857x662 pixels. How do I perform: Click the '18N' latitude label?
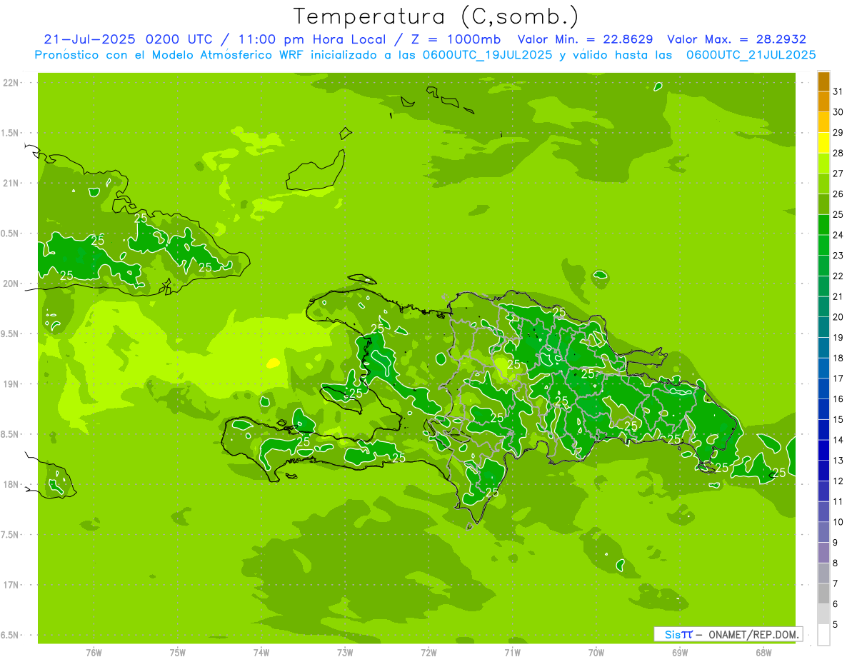11,484
